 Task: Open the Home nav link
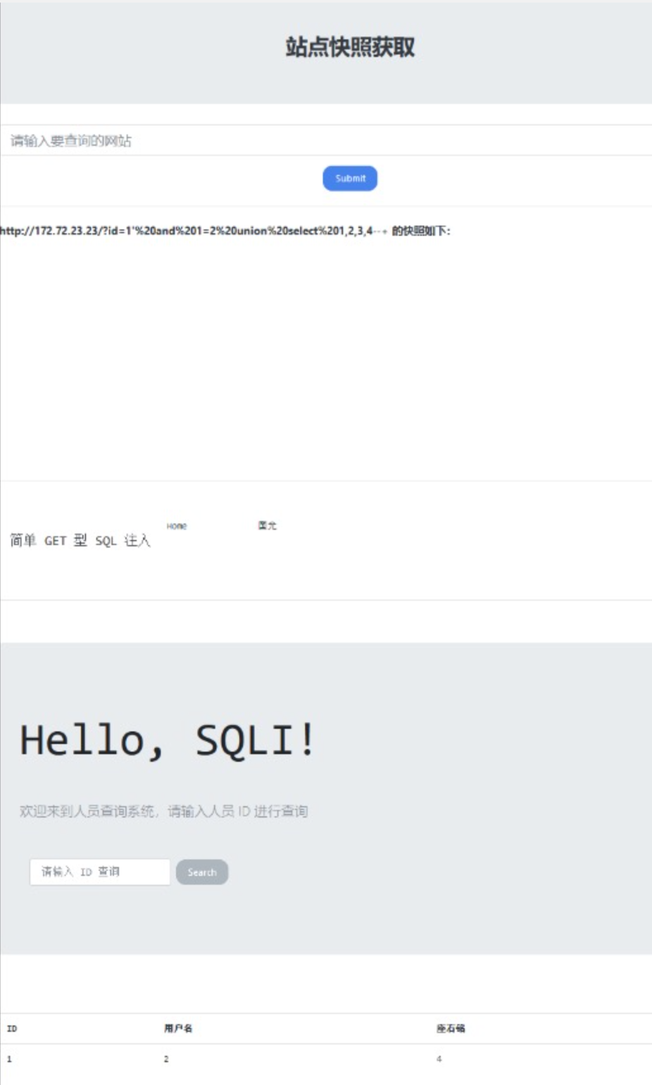click(177, 526)
